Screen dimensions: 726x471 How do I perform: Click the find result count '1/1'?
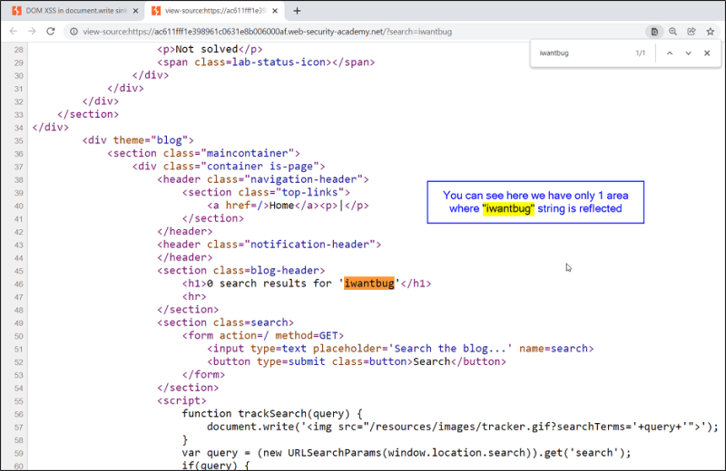[x=641, y=53]
